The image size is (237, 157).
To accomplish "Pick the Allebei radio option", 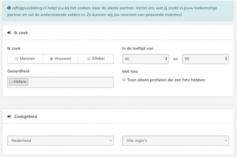I will [89, 59].
